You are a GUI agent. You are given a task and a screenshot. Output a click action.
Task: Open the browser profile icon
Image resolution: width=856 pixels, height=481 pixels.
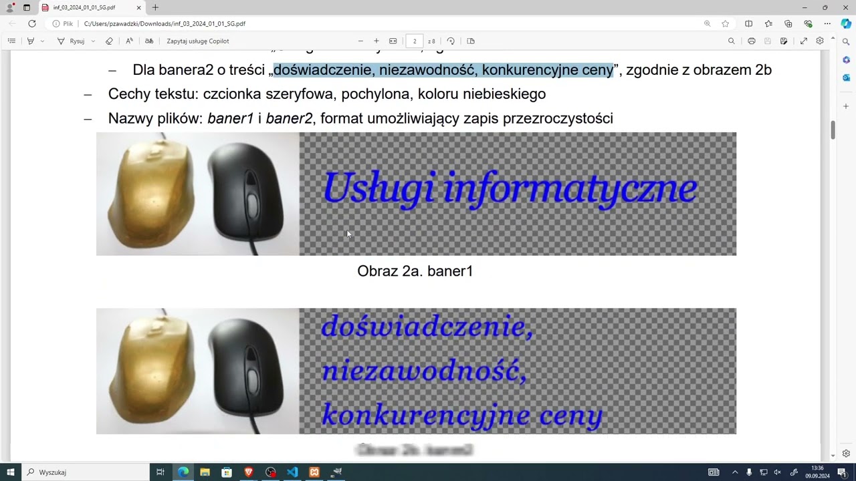click(10, 7)
